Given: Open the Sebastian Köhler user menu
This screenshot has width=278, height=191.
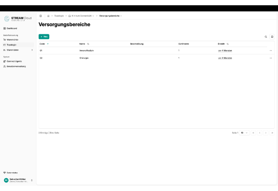Looking at the screenshot, I should (x=18, y=180).
